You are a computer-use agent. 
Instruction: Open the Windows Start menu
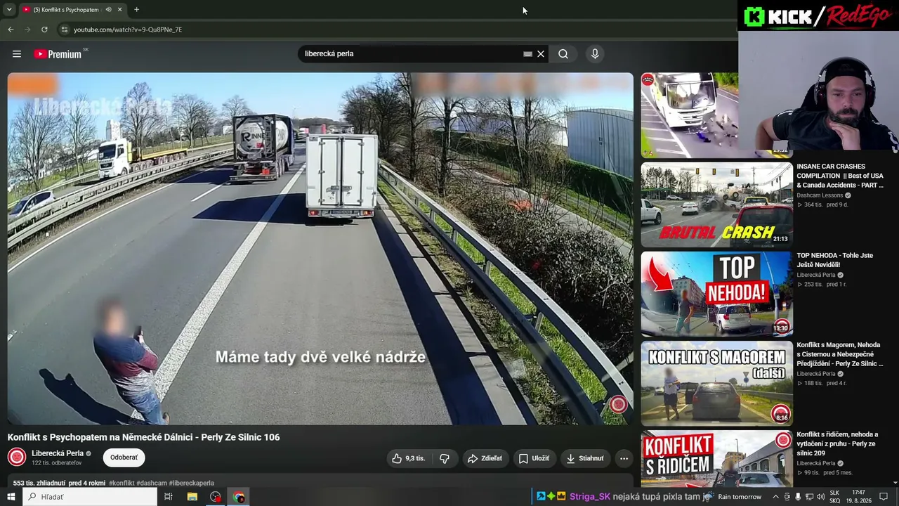coord(11,497)
